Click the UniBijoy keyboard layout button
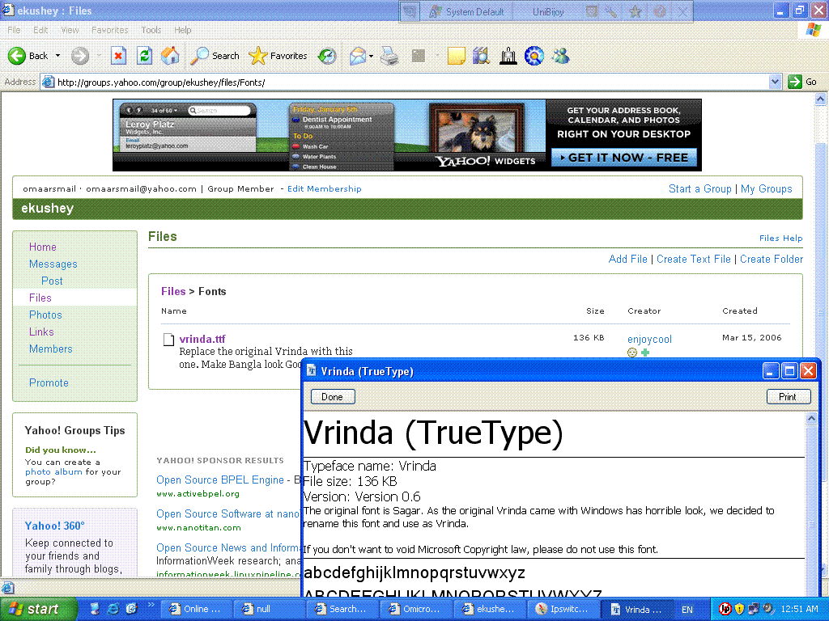The height and width of the screenshot is (621, 829). [548, 11]
